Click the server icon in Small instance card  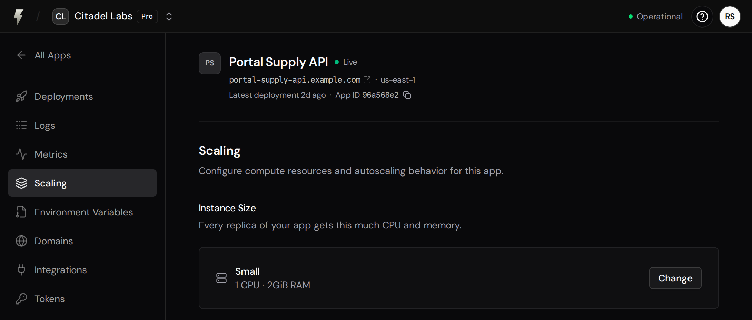[221, 278]
